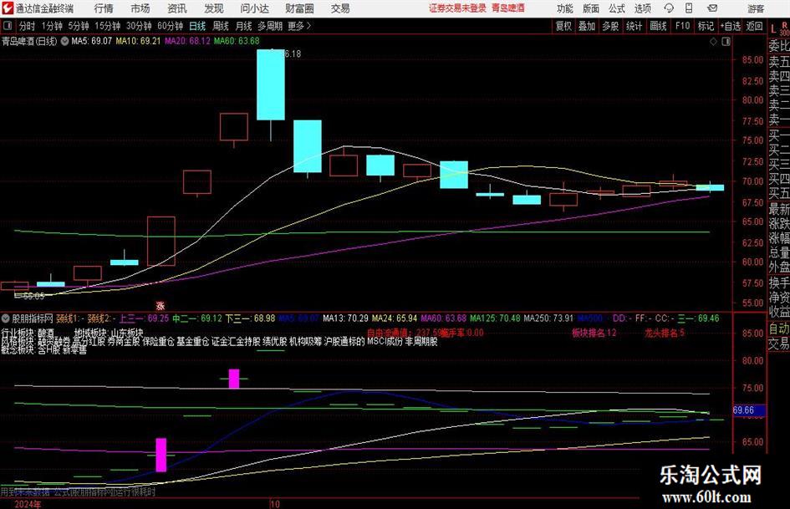
Task: Open the 市场 menu
Action: tap(140, 8)
